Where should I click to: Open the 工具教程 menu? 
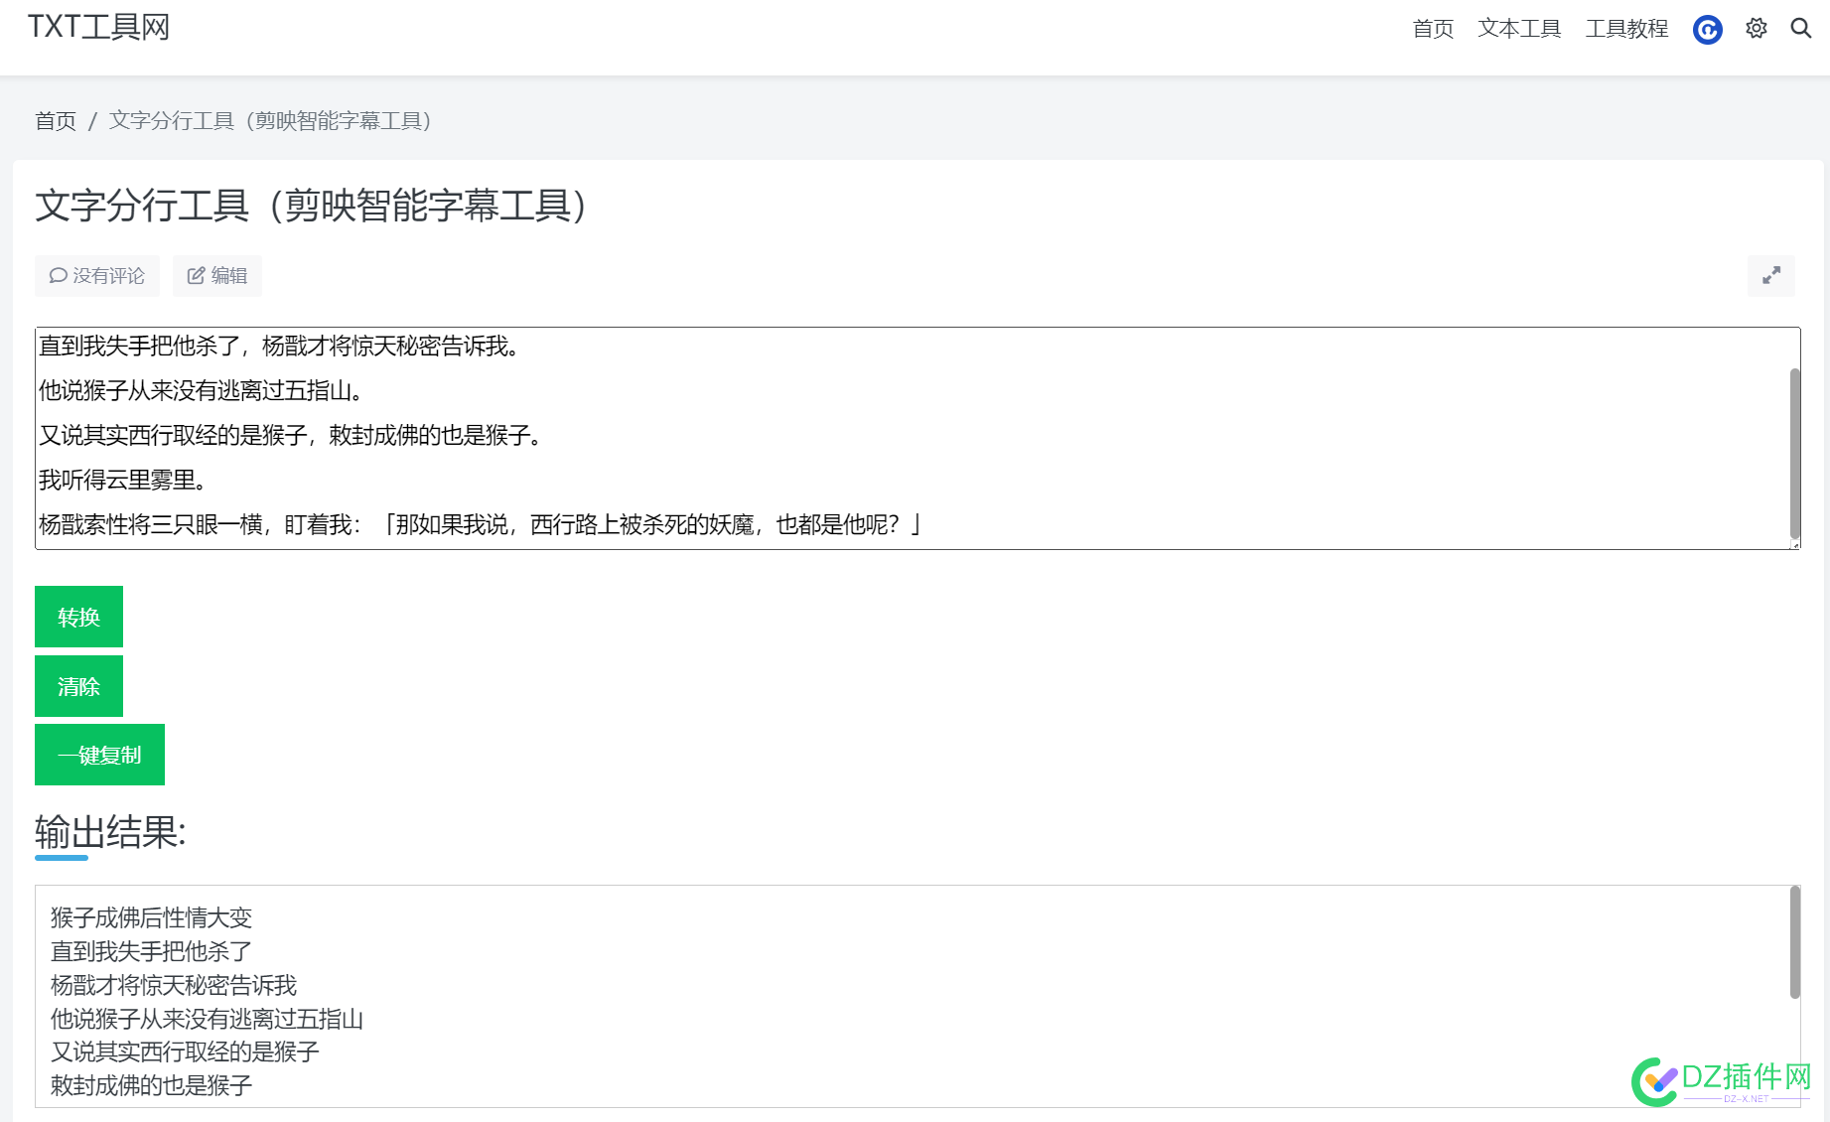pyautogui.click(x=1626, y=29)
